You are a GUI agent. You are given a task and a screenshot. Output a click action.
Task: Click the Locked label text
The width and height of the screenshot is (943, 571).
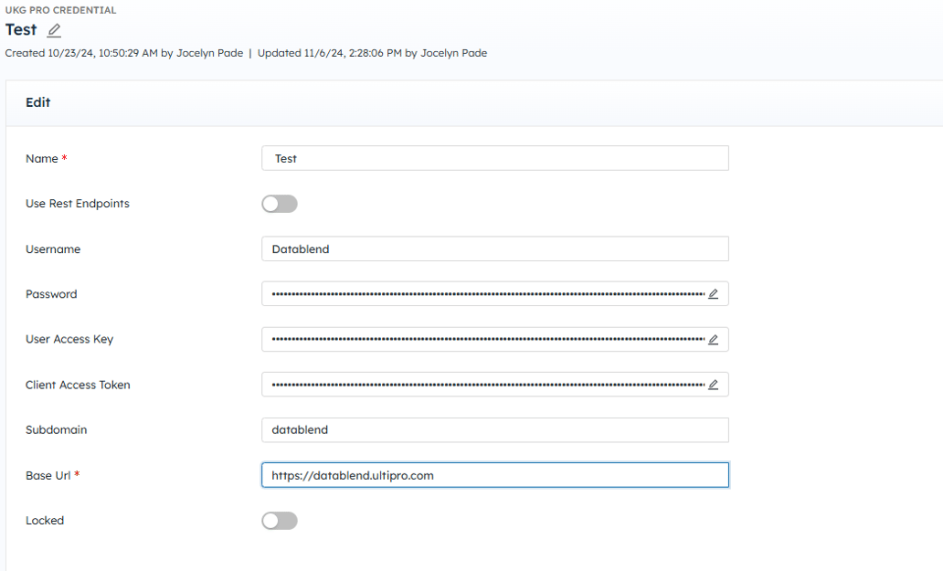point(45,521)
